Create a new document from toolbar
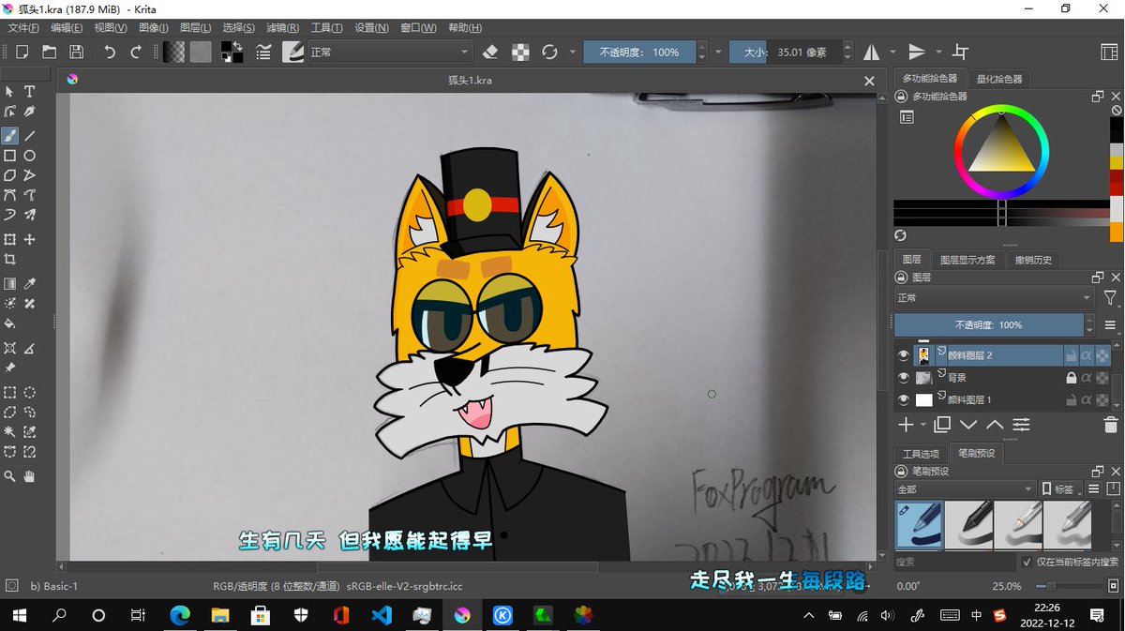This screenshot has width=1125, height=631. (x=22, y=53)
